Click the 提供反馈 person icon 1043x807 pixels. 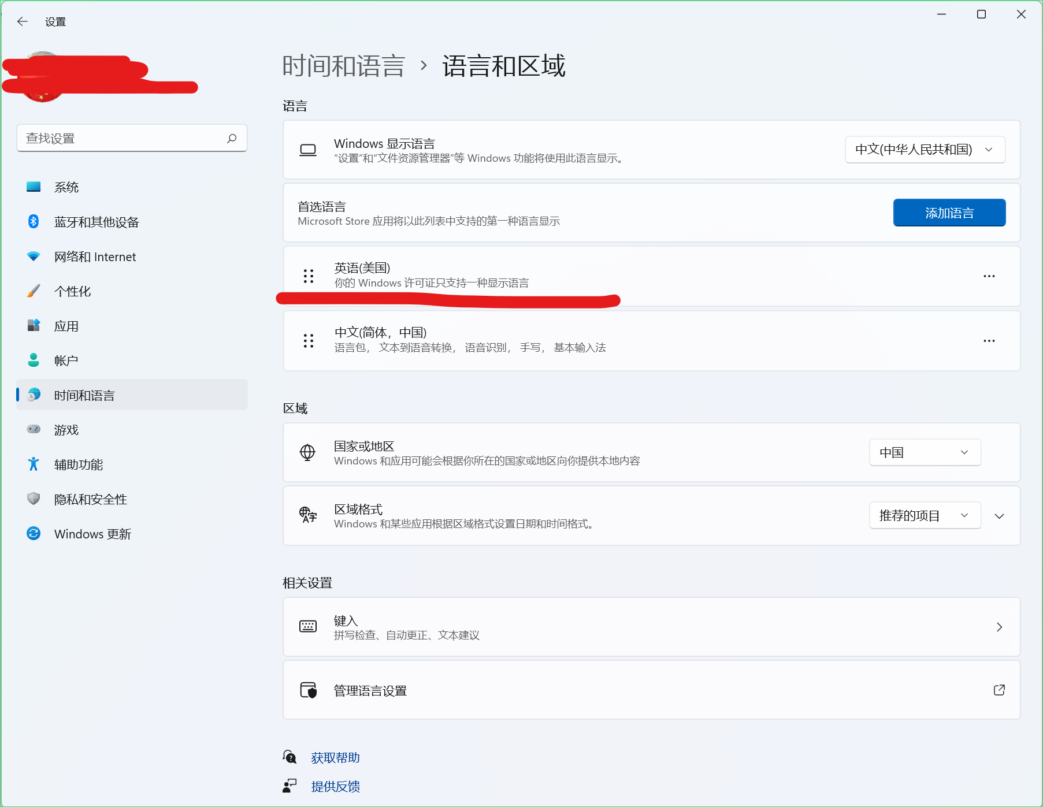click(x=289, y=786)
